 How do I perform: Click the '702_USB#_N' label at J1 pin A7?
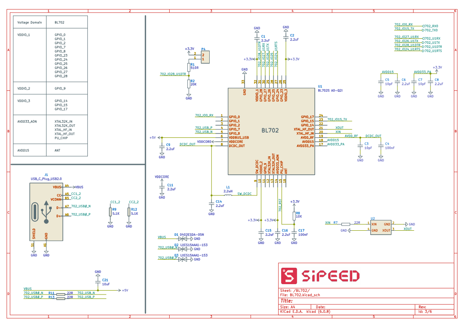81,206
